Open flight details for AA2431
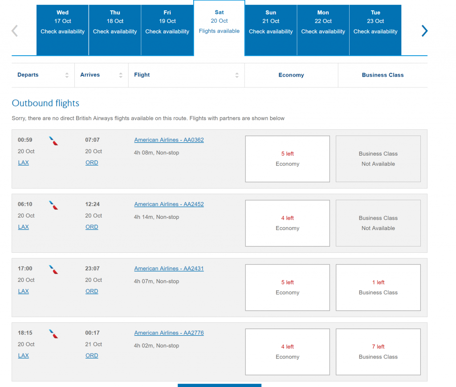Viewport: 456px width, 387px height. point(169,268)
